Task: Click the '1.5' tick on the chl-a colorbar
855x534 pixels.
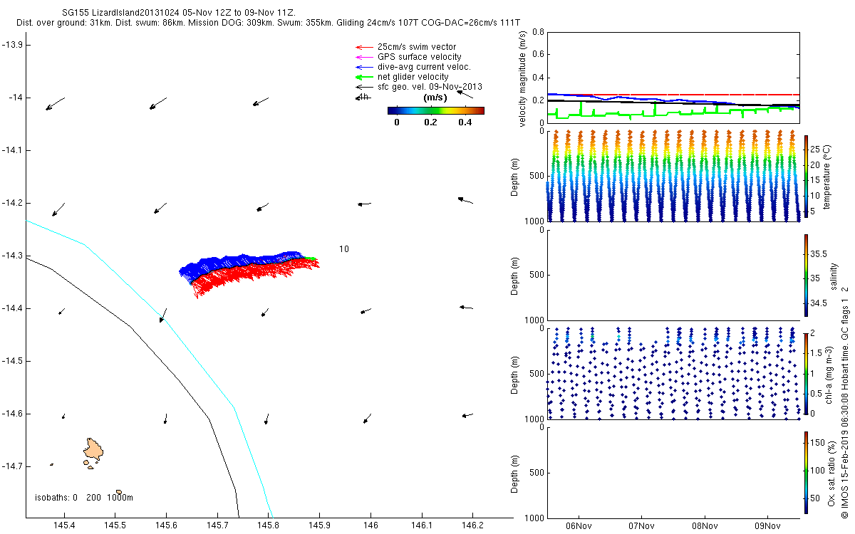Action: [817, 353]
